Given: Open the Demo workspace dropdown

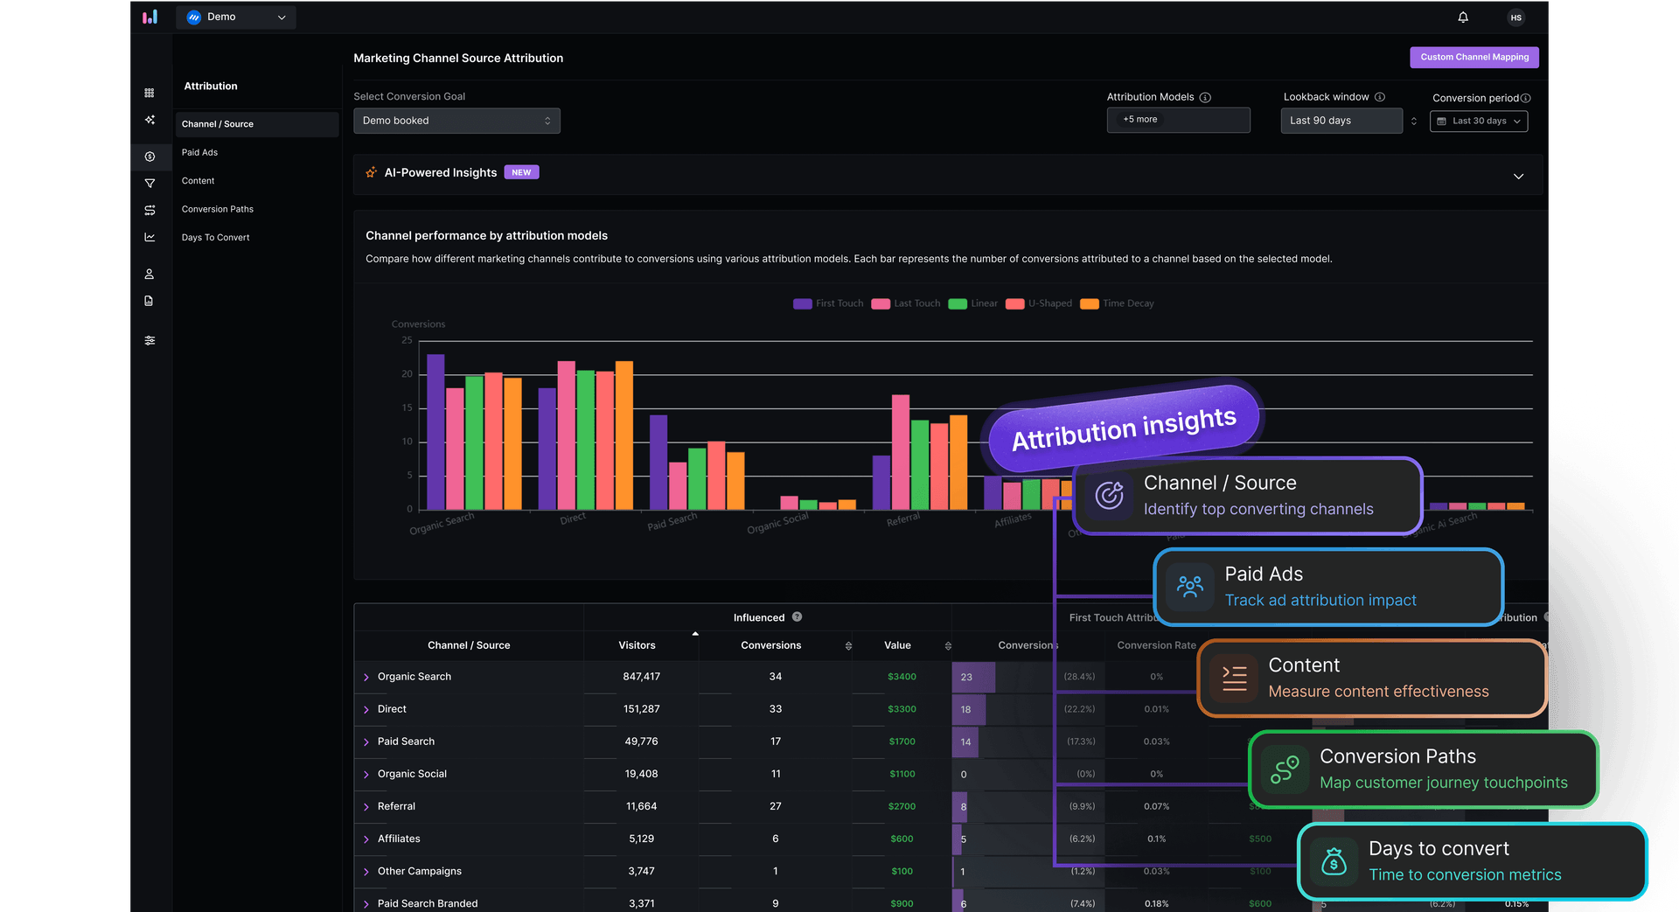Looking at the screenshot, I should coord(236,17).
